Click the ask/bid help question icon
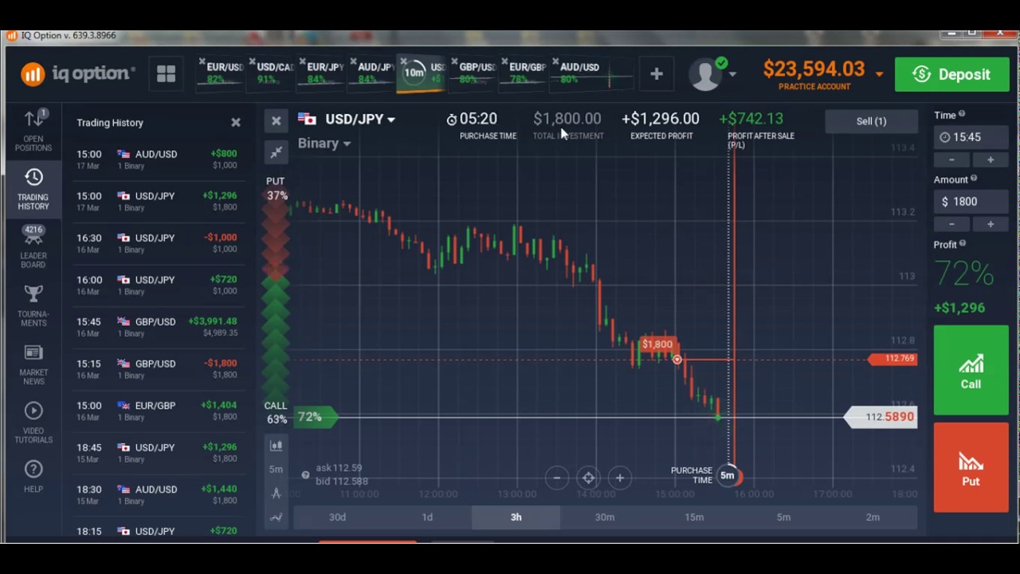This screenshot has width=1020, height=574. coord(305,475)
